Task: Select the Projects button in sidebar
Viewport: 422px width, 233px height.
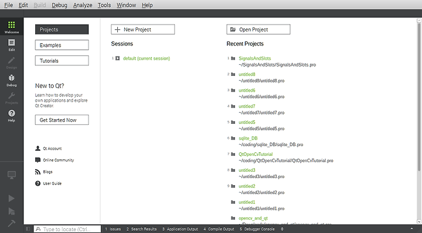Action: point(62,30)
